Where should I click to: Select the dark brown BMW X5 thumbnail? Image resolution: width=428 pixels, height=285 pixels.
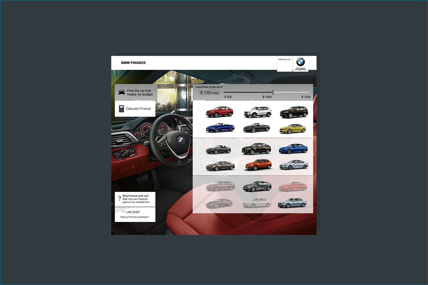point(294,112)
